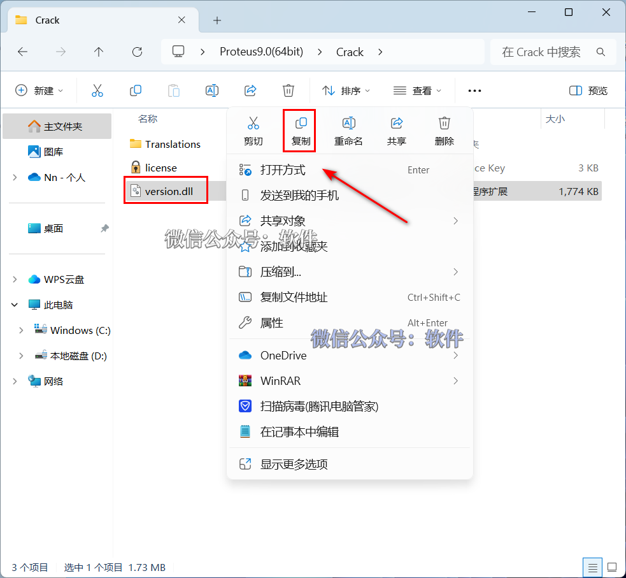Go forward with the right arrow
626x578 pixels.
(x=60, y=52)
